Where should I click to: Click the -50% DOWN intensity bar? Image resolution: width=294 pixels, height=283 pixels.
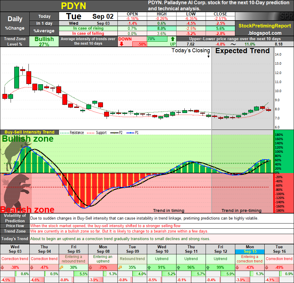pos(140,44)
